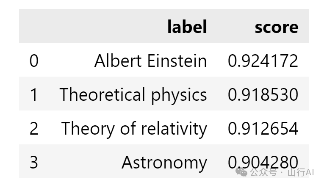Screen dimensions: 324x185
Task: Select the score value 0.912654
Action: click(263, 129)
